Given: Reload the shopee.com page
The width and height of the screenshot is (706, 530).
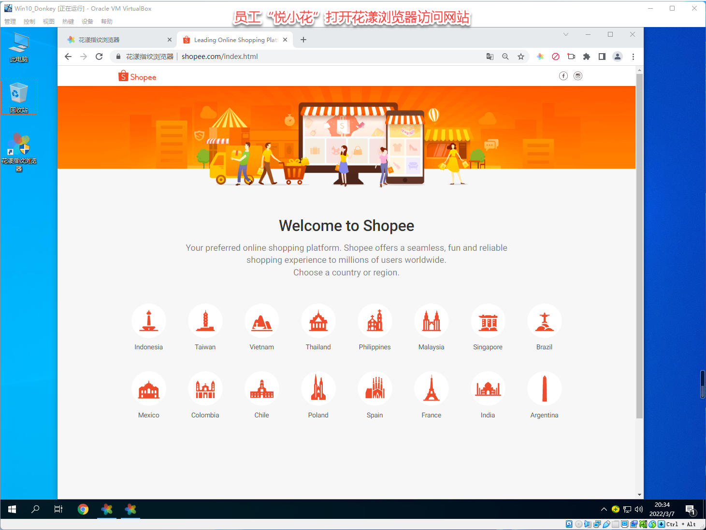Looking at the screenshot, I should [99, 57].
